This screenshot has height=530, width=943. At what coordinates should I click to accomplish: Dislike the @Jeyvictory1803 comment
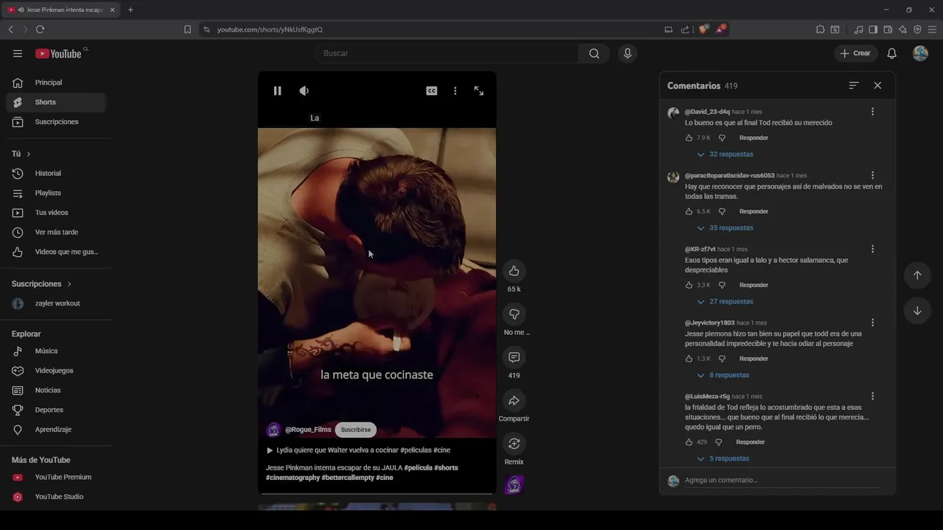pos(722,358)
